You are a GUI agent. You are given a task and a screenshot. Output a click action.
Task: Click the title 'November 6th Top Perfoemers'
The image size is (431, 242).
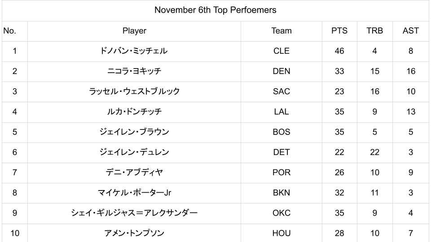(x=215, y=10)
